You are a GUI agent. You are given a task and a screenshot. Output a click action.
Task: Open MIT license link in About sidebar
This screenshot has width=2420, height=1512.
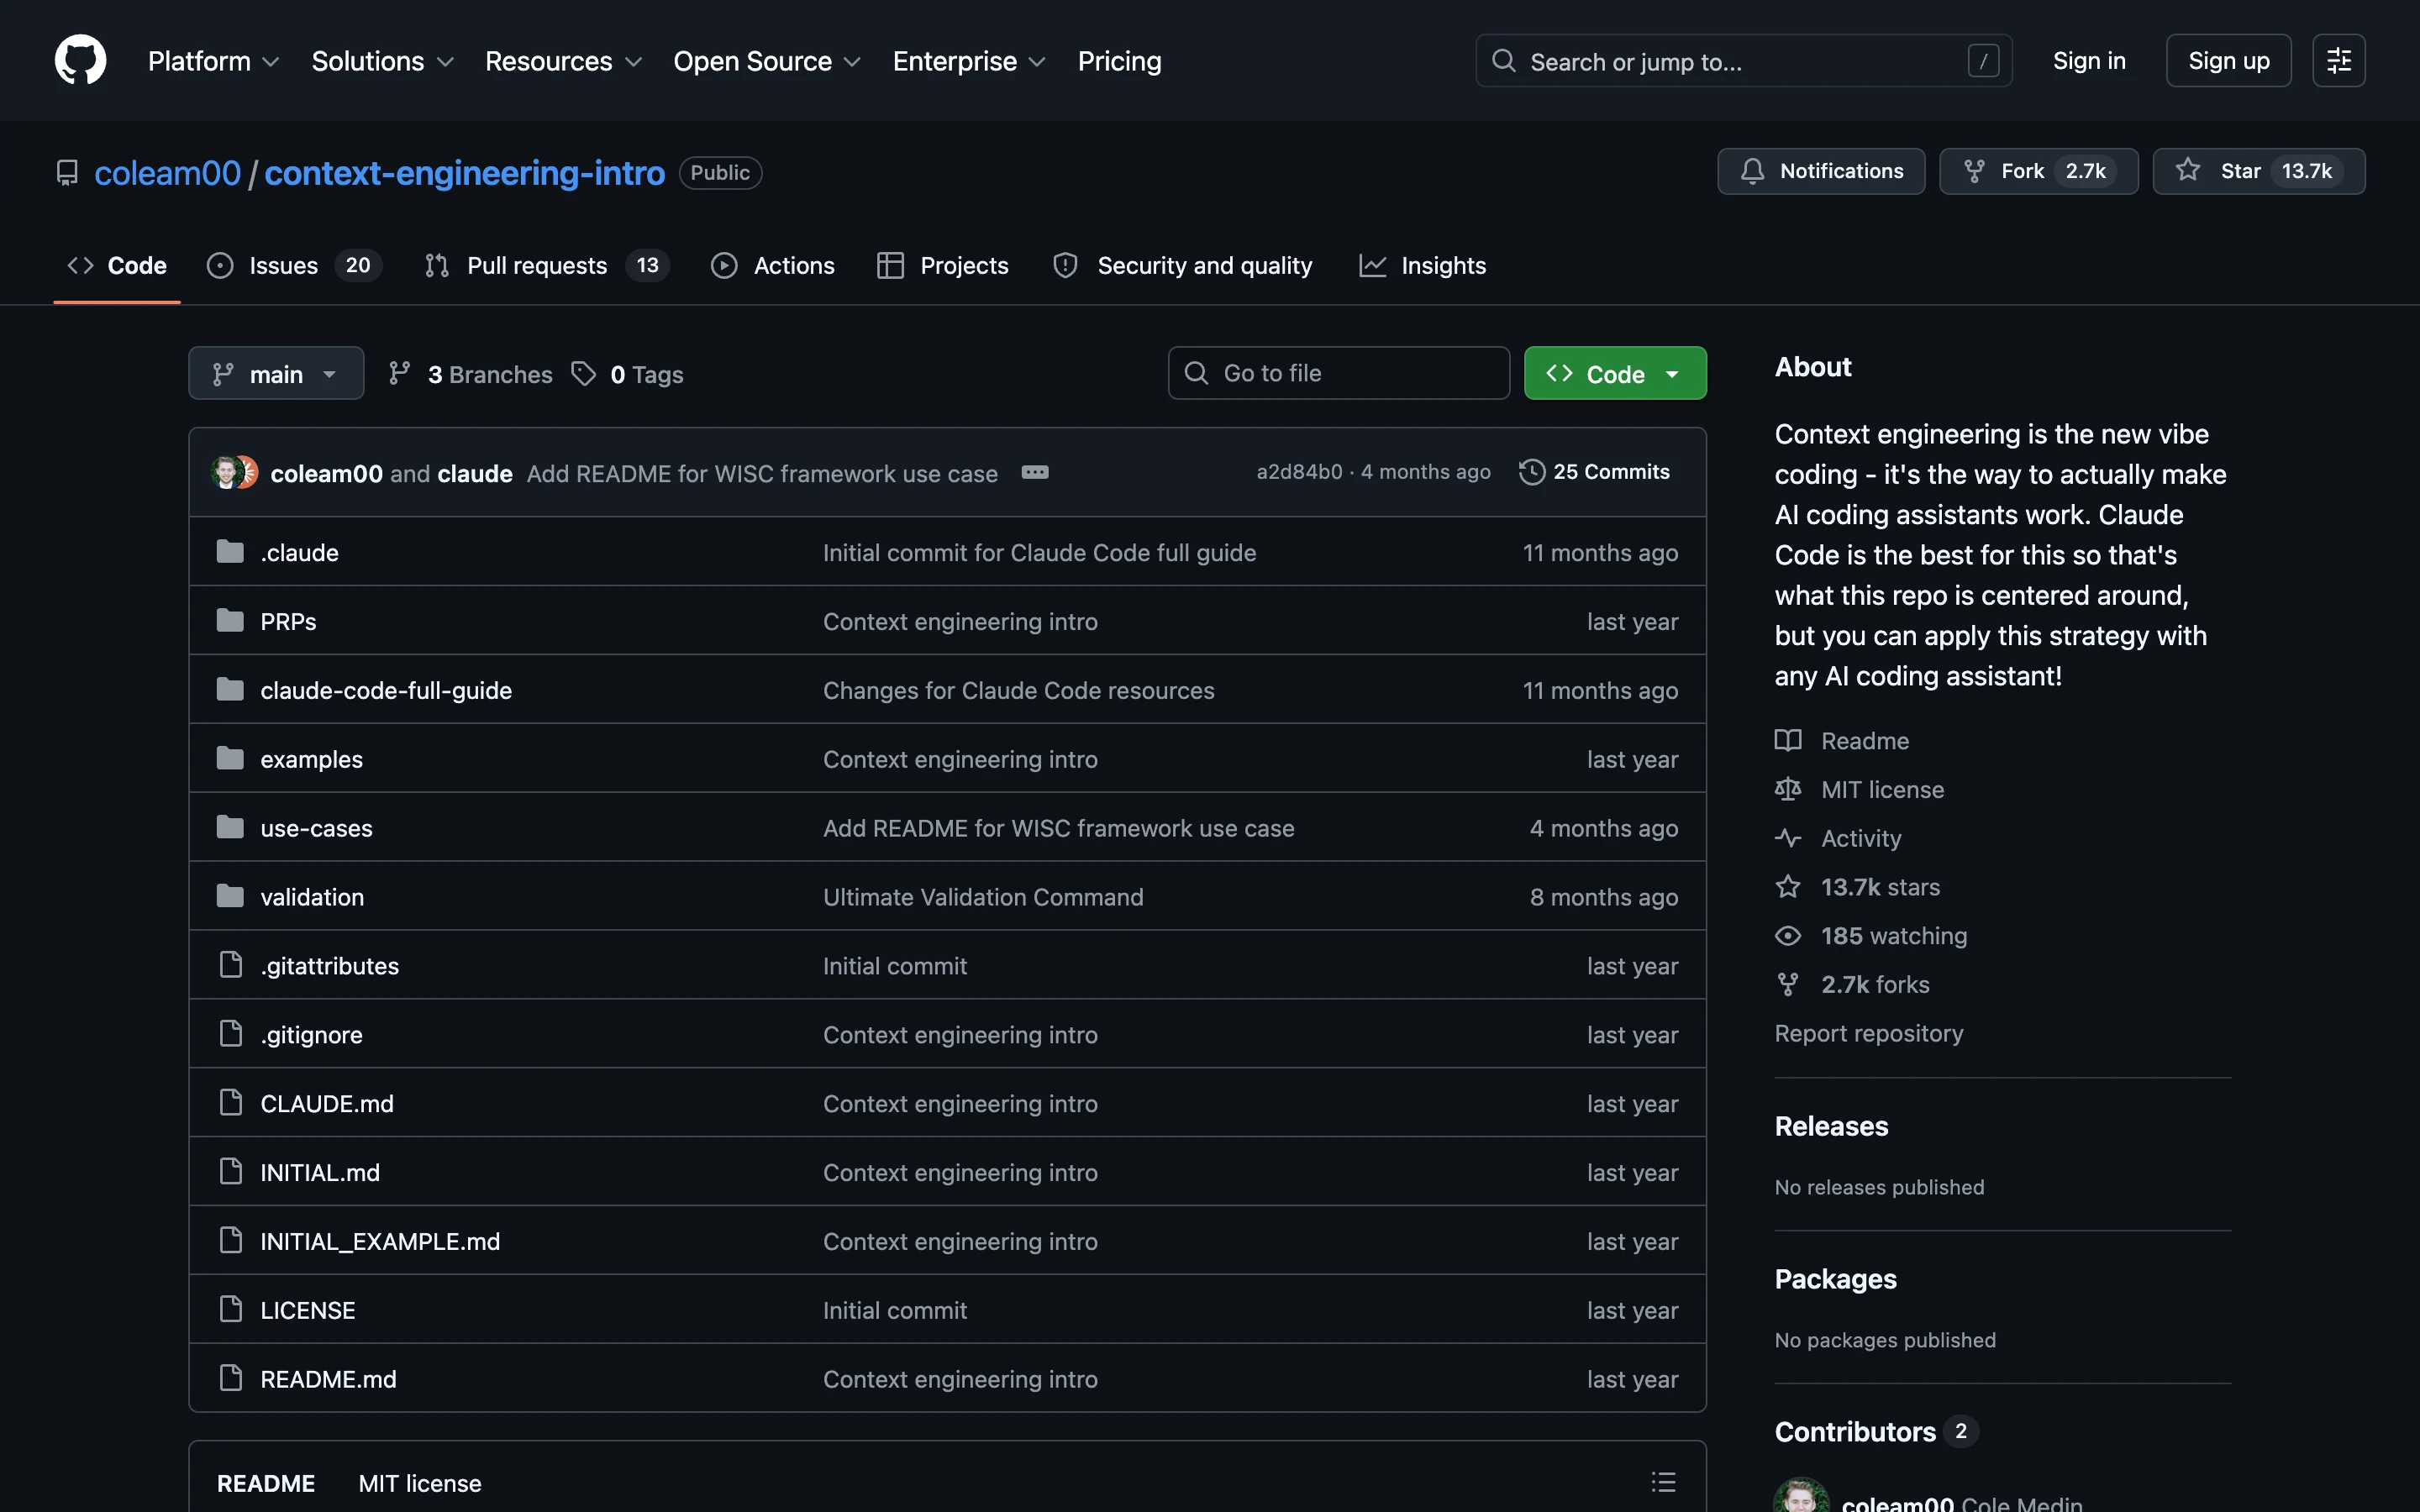(x=1859, y=790)
